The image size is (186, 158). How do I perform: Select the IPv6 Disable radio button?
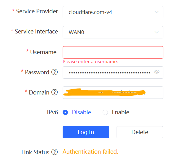[x=65, y=112]
